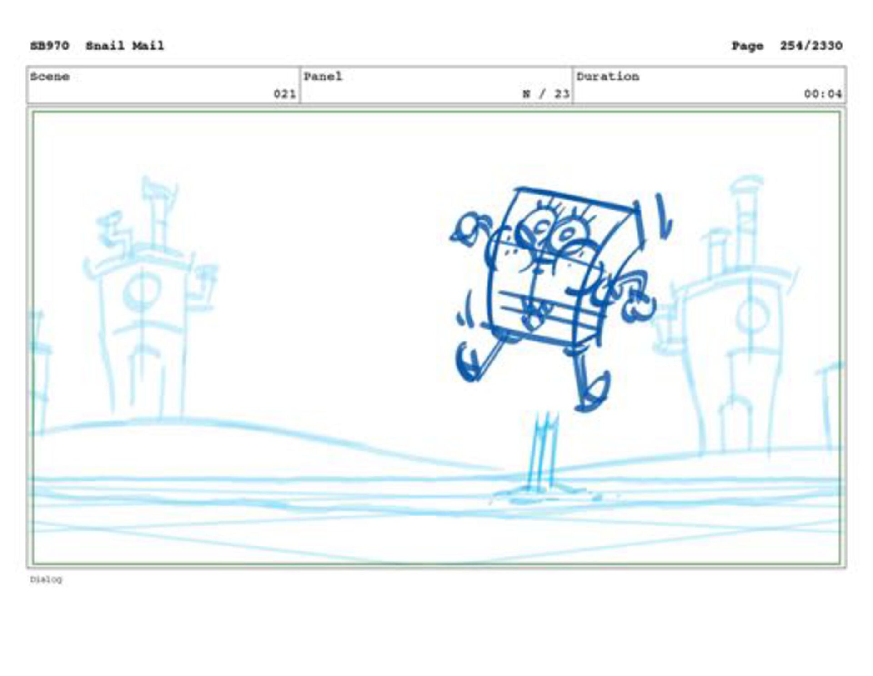The height and width of the screenshot is (676, 873).
Task: Click the panel value 'N / 23'
Action: click(546, 94)
